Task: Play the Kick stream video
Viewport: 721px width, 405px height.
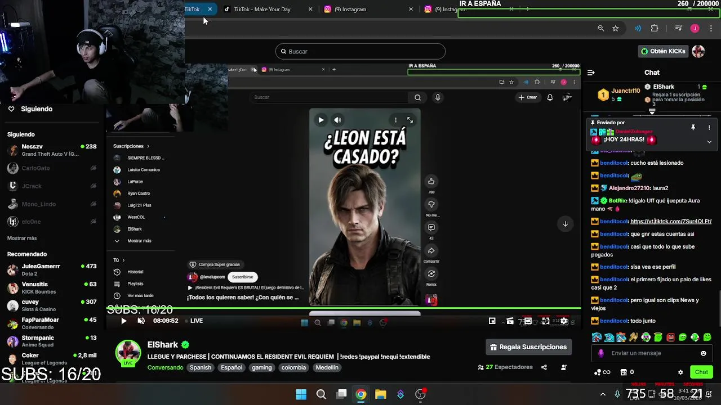Action: [123, 321]
